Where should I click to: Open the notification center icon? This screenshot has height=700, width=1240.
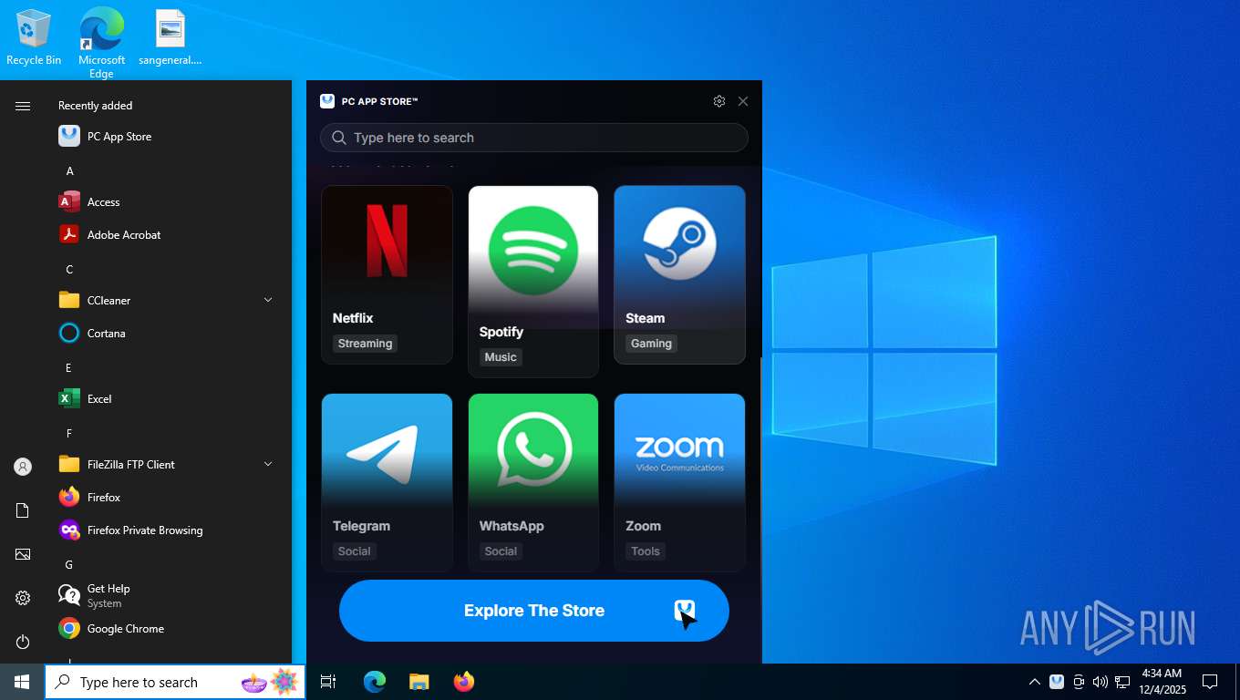(1210, 682)
